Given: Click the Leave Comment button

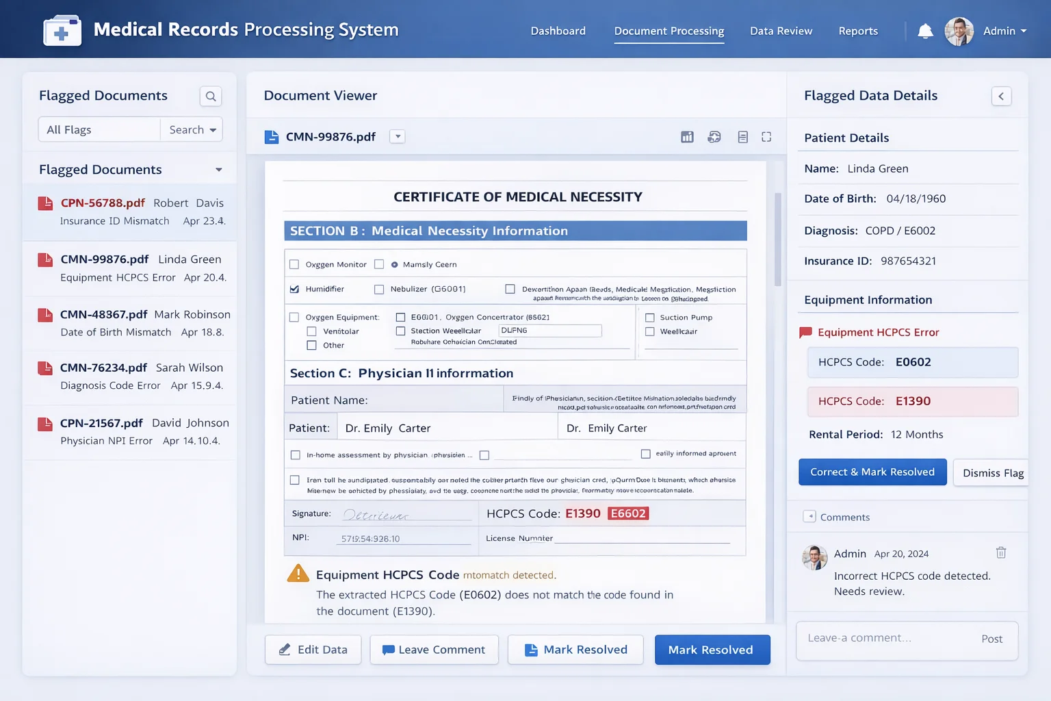Looking at the screenshot, I should click(434, 650).
